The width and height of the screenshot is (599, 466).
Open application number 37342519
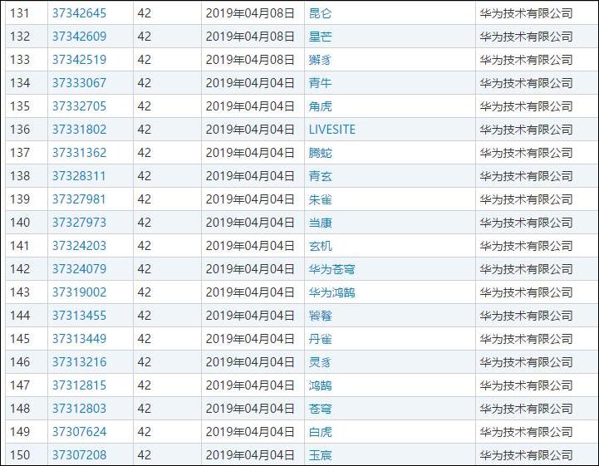tap(79, 60)
